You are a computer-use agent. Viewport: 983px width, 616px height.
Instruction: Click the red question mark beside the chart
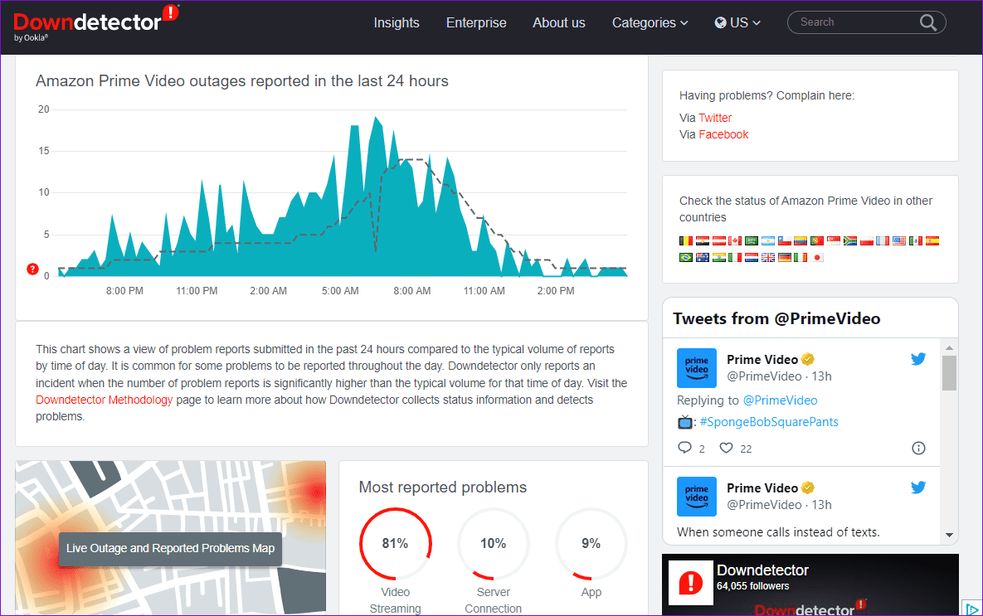[x=32, y=269]
